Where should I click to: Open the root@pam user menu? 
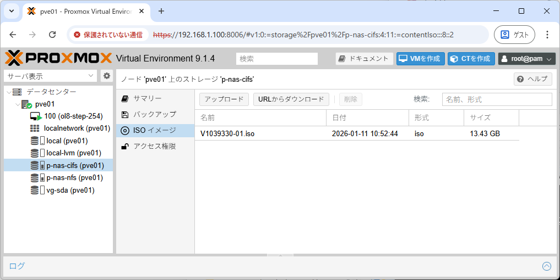(x=527, y=59)
